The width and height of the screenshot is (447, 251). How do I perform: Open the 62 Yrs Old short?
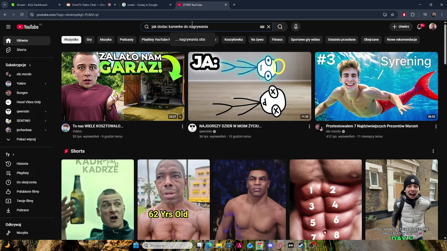point(174,200)
